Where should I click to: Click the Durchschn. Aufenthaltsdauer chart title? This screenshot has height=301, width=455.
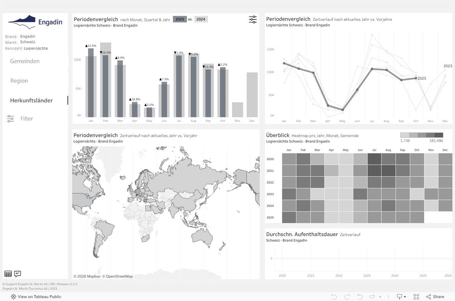(302, 234)
